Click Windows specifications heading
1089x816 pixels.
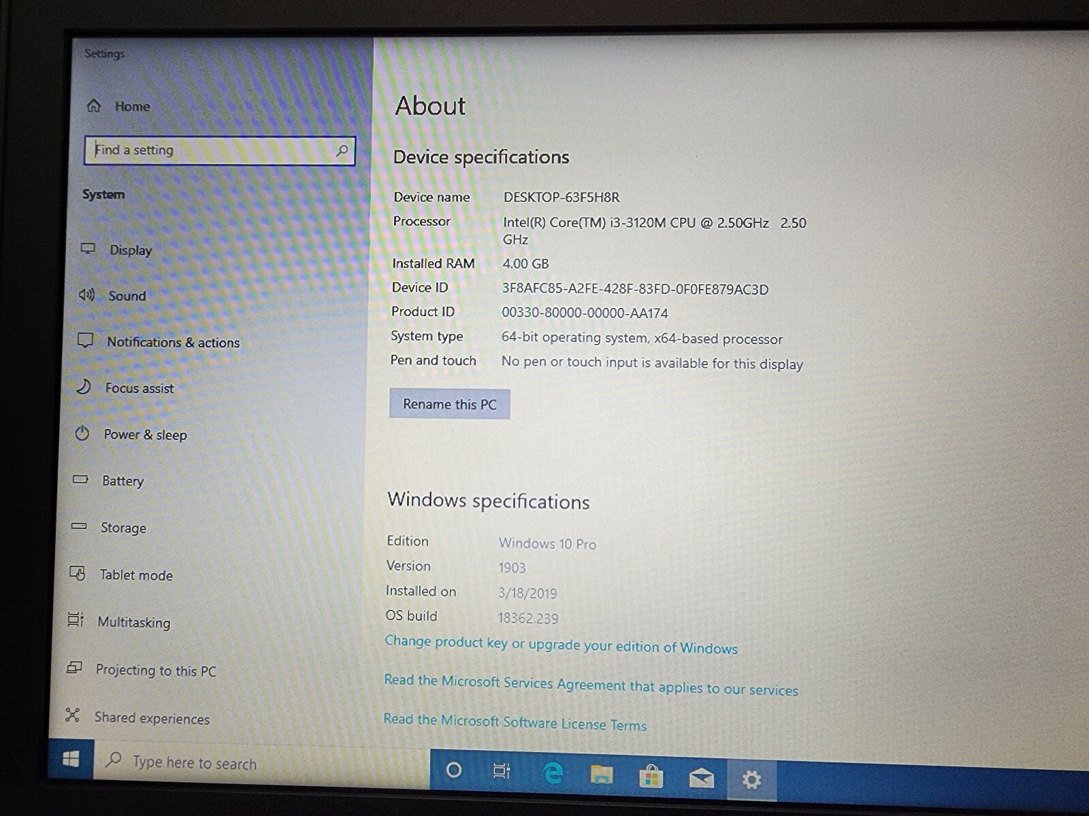click(x=489, y=501)
